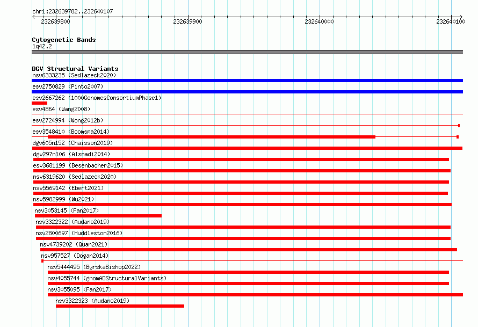Open esv2667262 (1000GenomesConsortiumPhase1) label

point(97,98)
